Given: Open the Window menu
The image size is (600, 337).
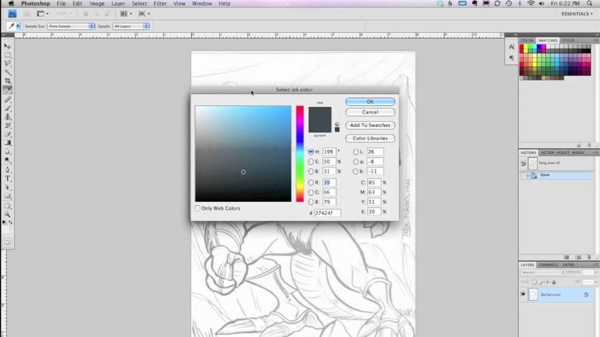Looking at the screenshot, I should click(x=202, y=4).
